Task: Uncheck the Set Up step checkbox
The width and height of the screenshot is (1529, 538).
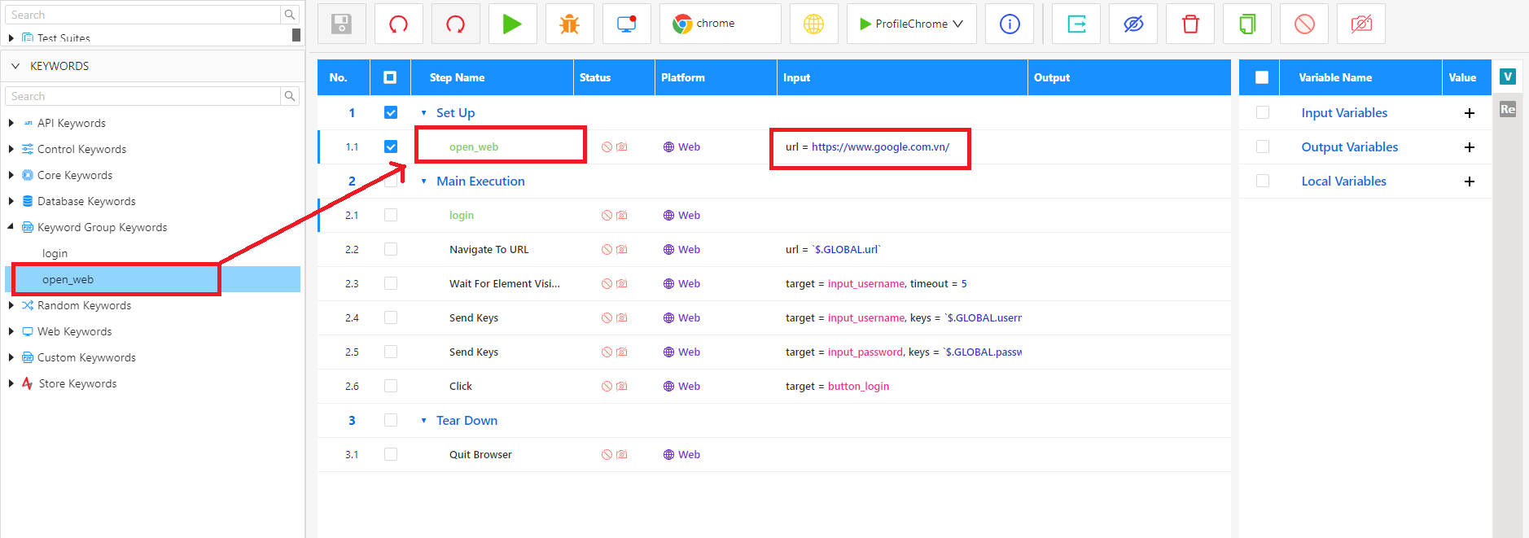Action: pyautogui.click(x=391, y=112)
